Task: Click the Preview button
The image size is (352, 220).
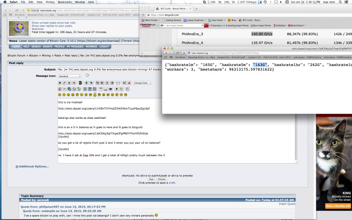Action: point(161,179)
